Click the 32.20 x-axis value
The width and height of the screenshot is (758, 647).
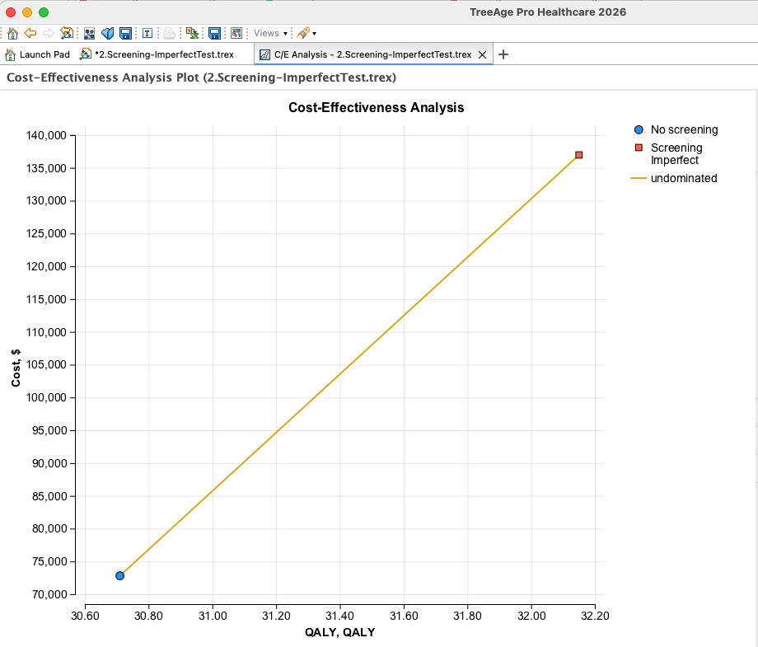tap(595, 616)
